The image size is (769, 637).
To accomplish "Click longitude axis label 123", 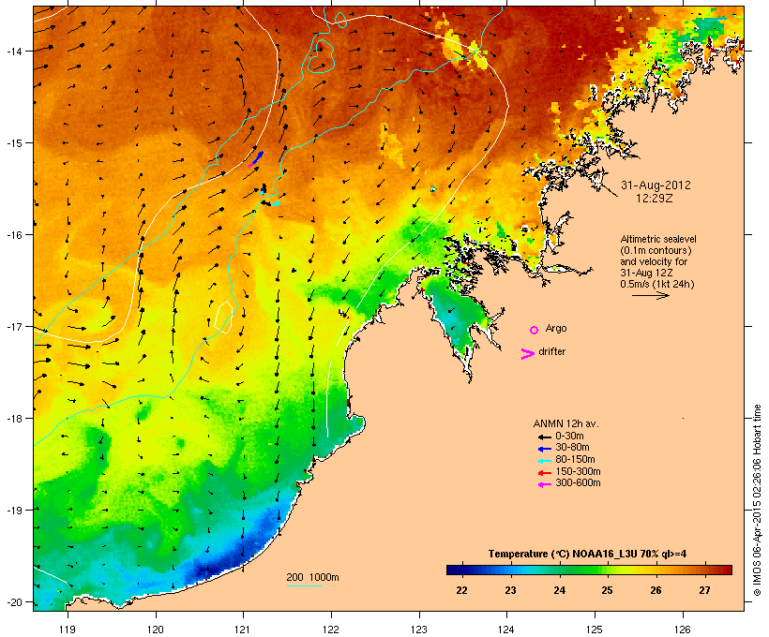I will click(x=419, y=630).
